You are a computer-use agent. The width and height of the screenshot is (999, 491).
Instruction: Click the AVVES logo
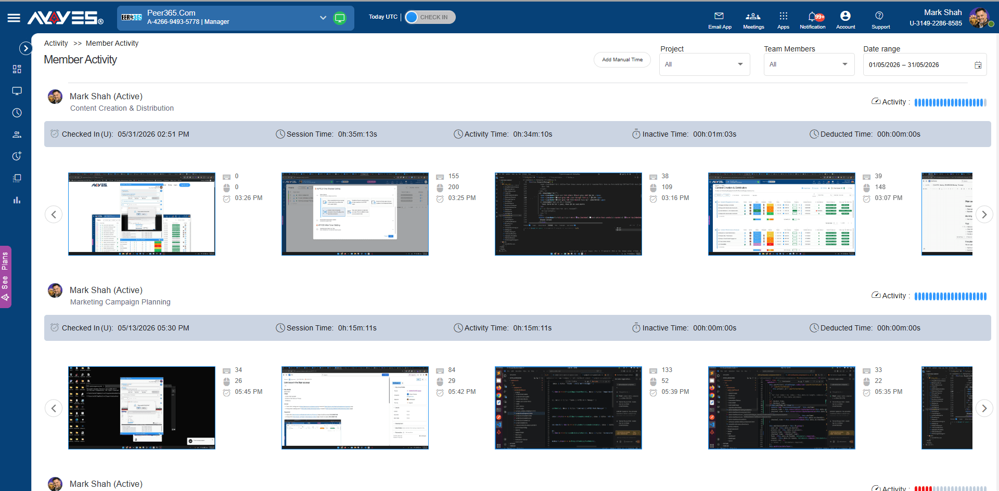[66, 18]
